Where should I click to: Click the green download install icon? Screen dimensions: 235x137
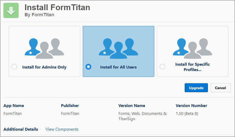(11, 10)
